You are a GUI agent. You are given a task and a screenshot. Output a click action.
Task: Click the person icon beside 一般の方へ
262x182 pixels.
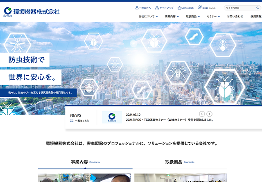click(137, 8)
